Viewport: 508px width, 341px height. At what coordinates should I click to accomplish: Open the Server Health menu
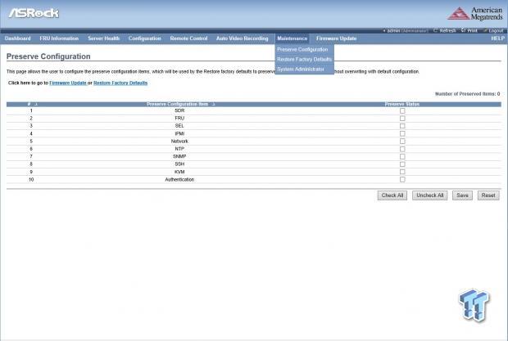tap(104, 38)
